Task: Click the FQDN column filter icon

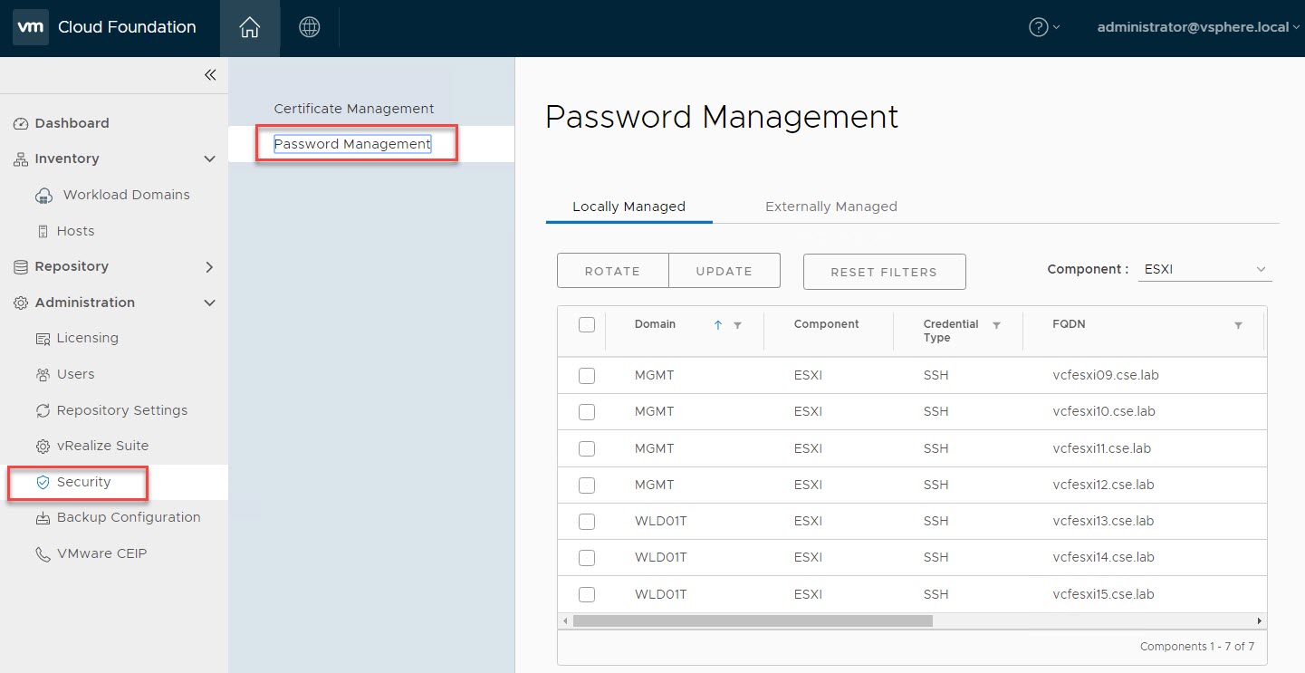Action: point(1238,325)
